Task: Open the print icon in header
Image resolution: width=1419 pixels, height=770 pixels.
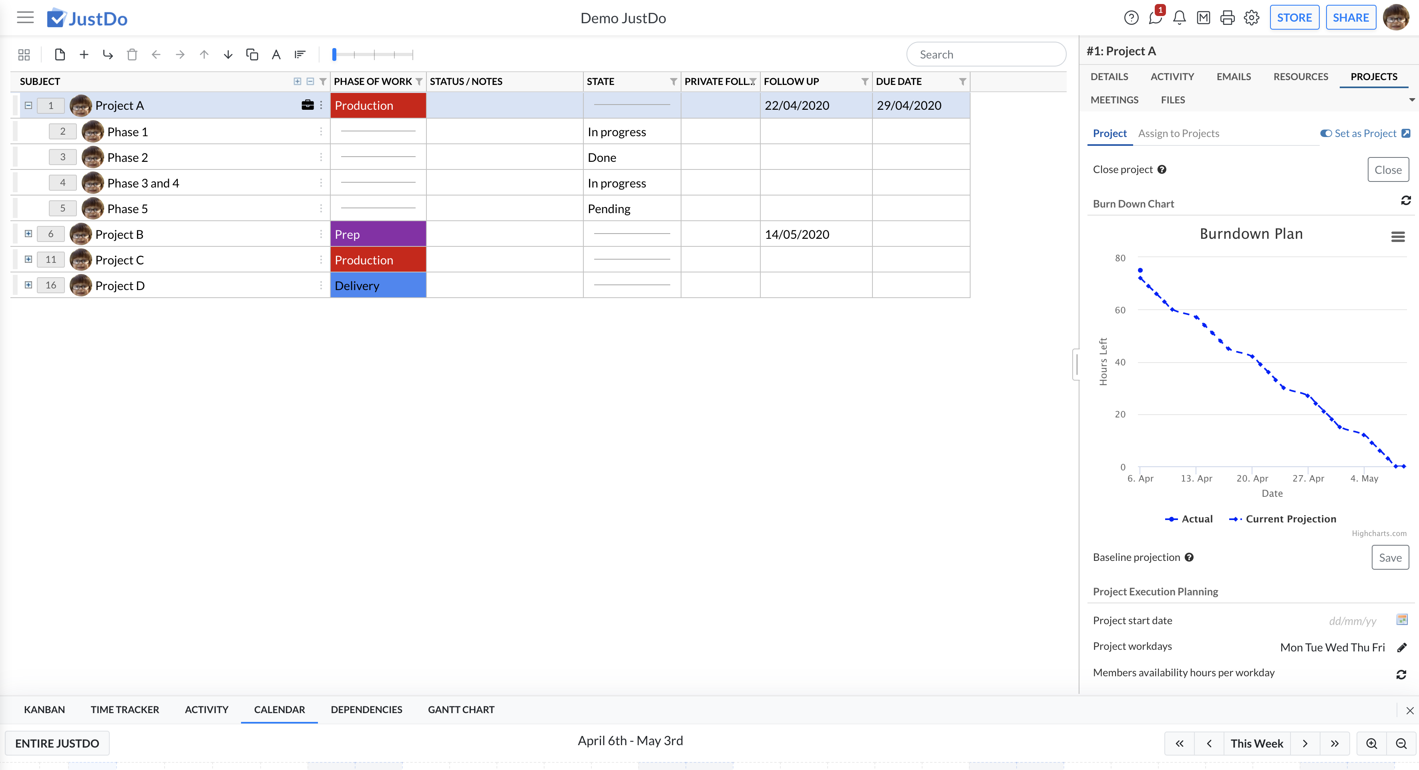Action: [x=1227, y=18]
